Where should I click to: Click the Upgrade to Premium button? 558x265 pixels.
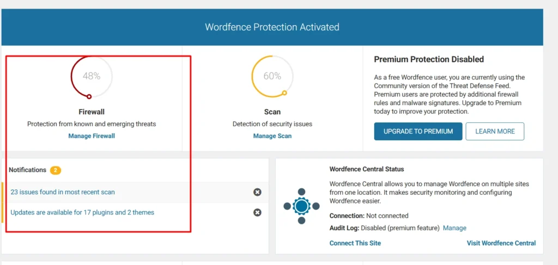tap(418, 132)
